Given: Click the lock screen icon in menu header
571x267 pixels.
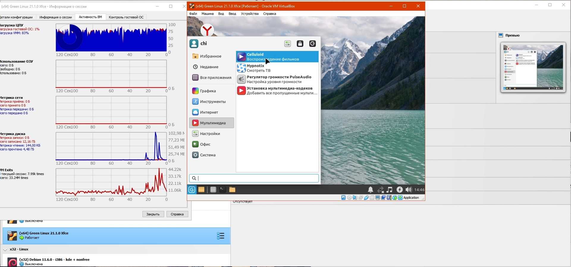Looking at the screenshot, I should point(300,44).
